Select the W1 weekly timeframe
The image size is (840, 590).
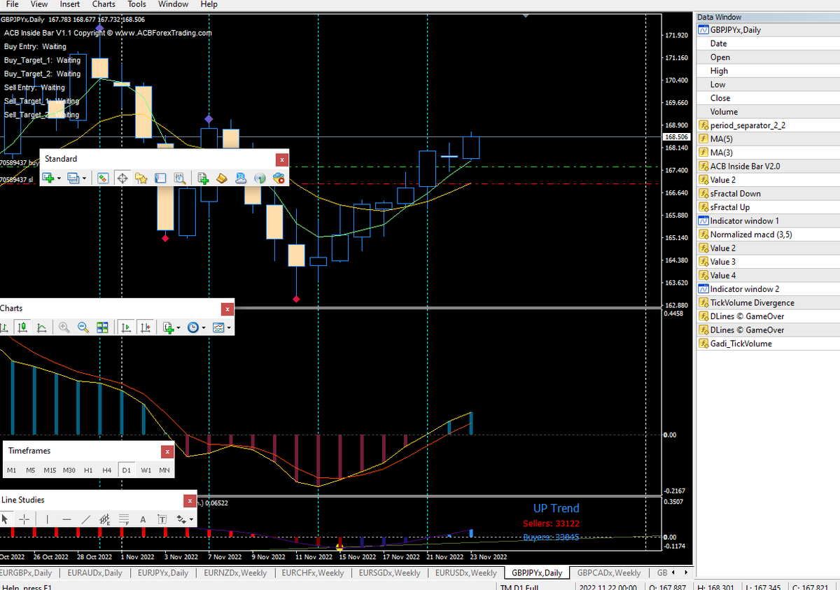coord(146,470)
